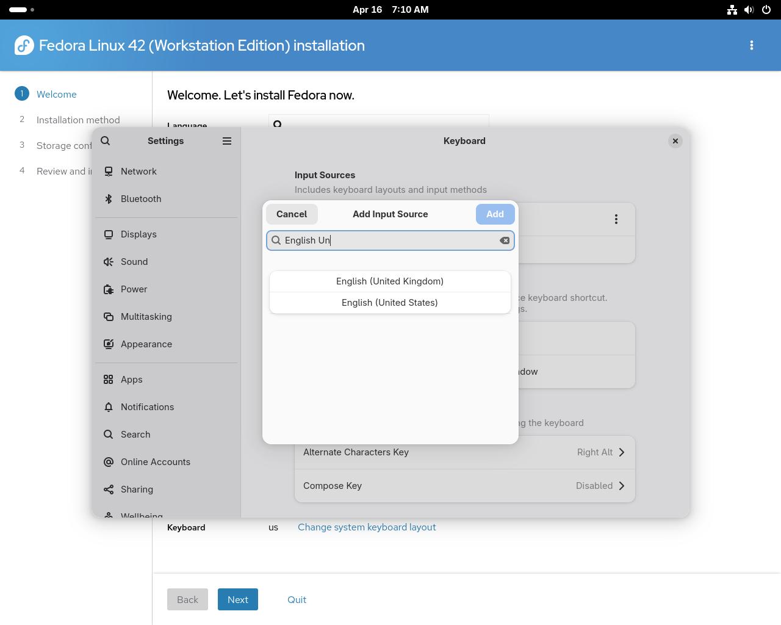Click Quit in the installer
Image resolution: width=781 pixels, height=625 pixels.
(x=297, y=599)
